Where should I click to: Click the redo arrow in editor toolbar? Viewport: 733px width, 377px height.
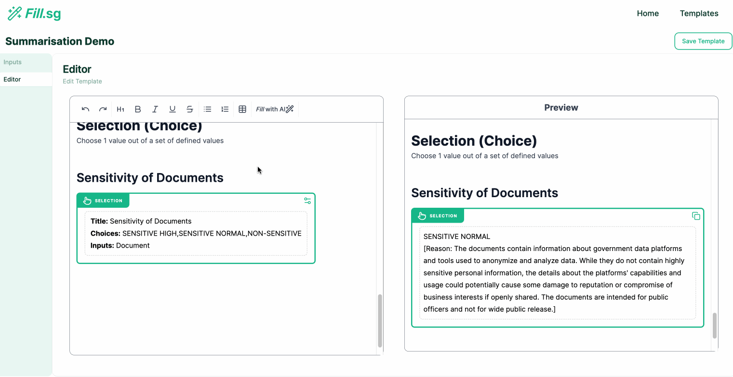coord(103,109)
